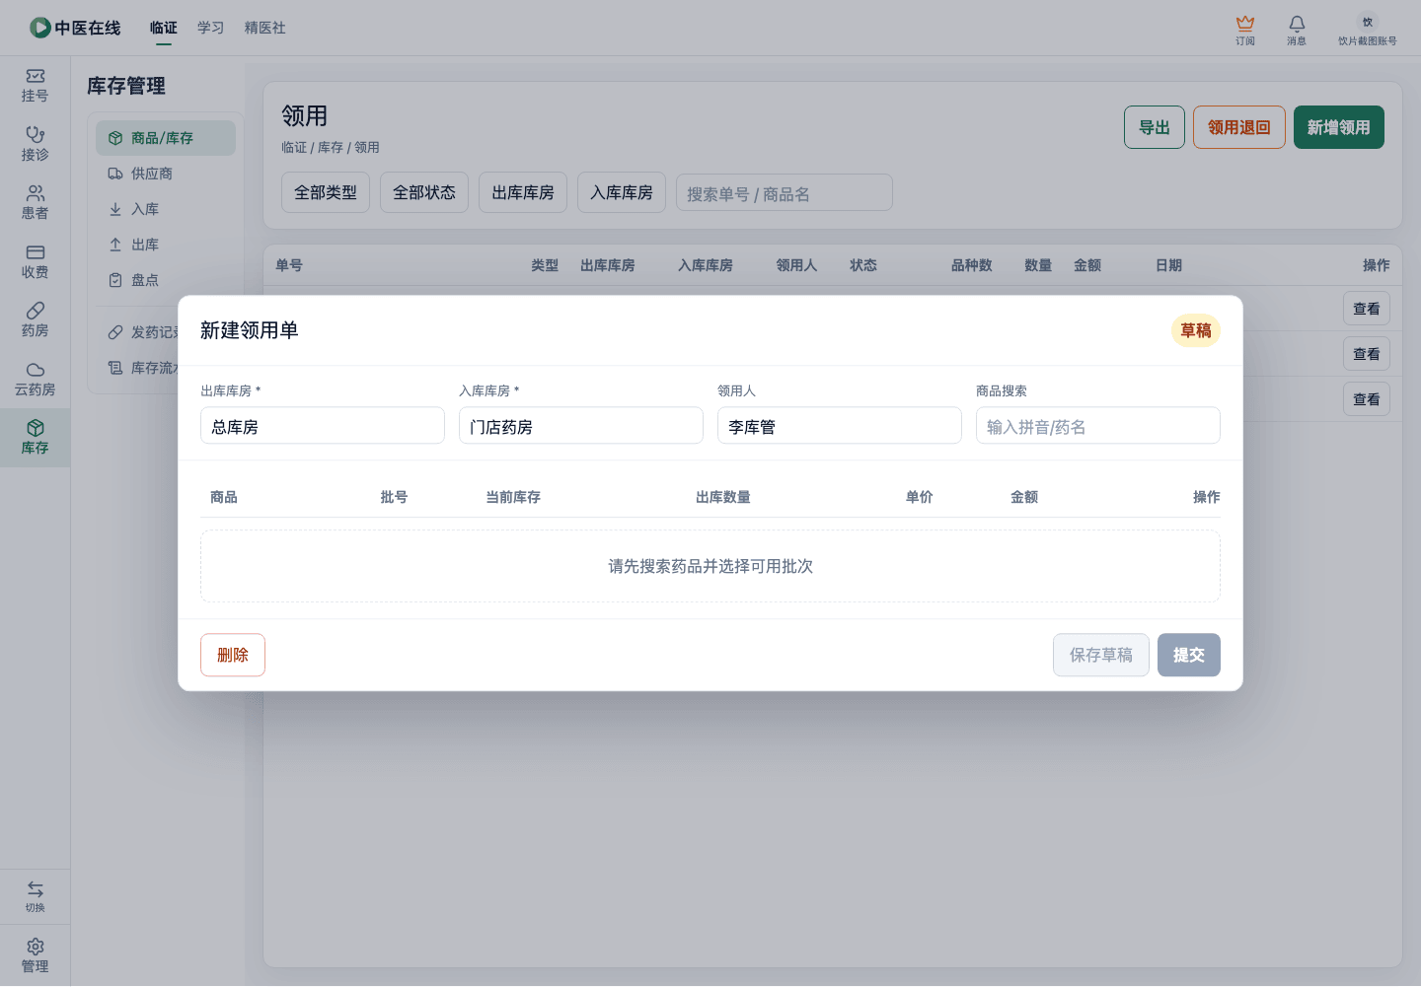Click the 日期 column header in list

[x=1169, y=265]
